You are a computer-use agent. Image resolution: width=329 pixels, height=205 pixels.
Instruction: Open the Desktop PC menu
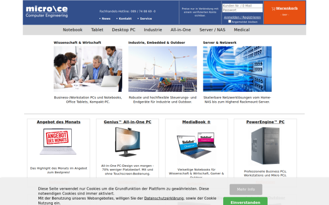(123, 30)
